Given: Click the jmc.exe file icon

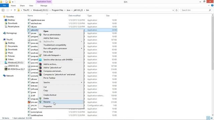Looking at the screenshot, I should pos(29,102).
